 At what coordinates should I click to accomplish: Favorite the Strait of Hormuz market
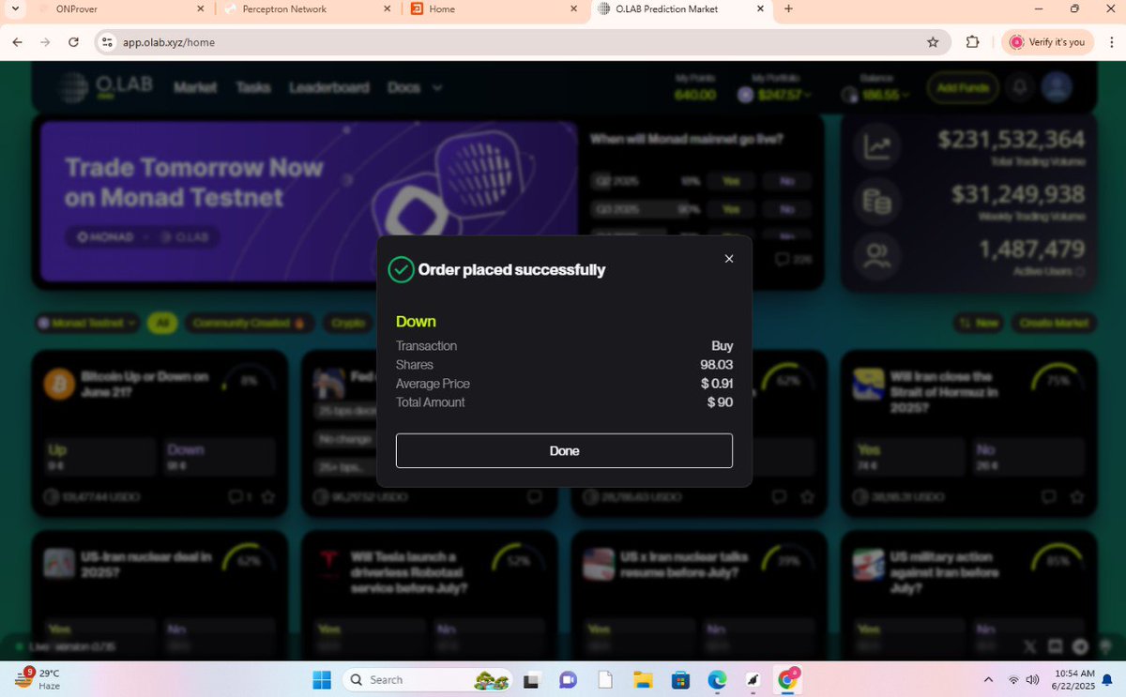point(1079,496)
